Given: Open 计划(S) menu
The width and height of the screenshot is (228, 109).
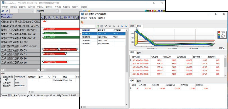Looking at the screenshot, I should [13, 7].
